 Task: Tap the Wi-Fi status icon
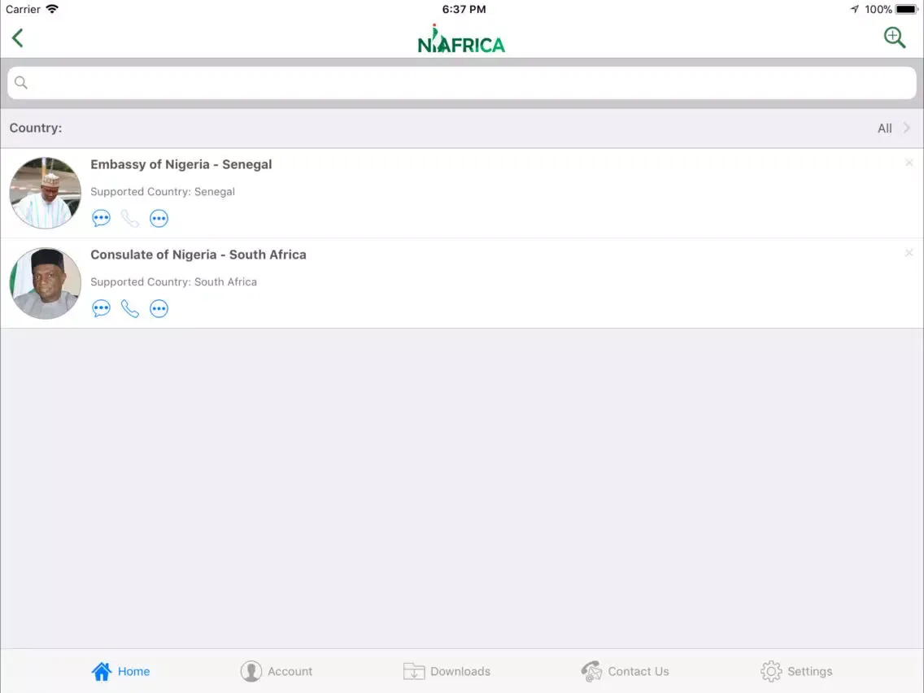52,9
